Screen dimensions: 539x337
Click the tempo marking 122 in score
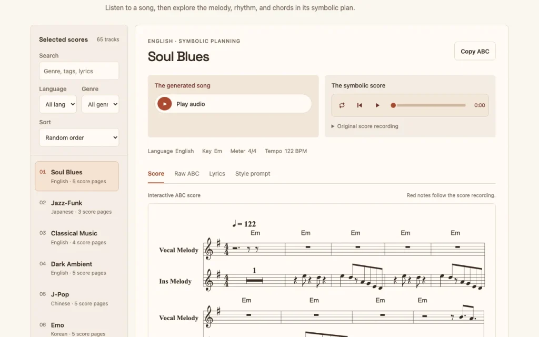tap(244, 224)
